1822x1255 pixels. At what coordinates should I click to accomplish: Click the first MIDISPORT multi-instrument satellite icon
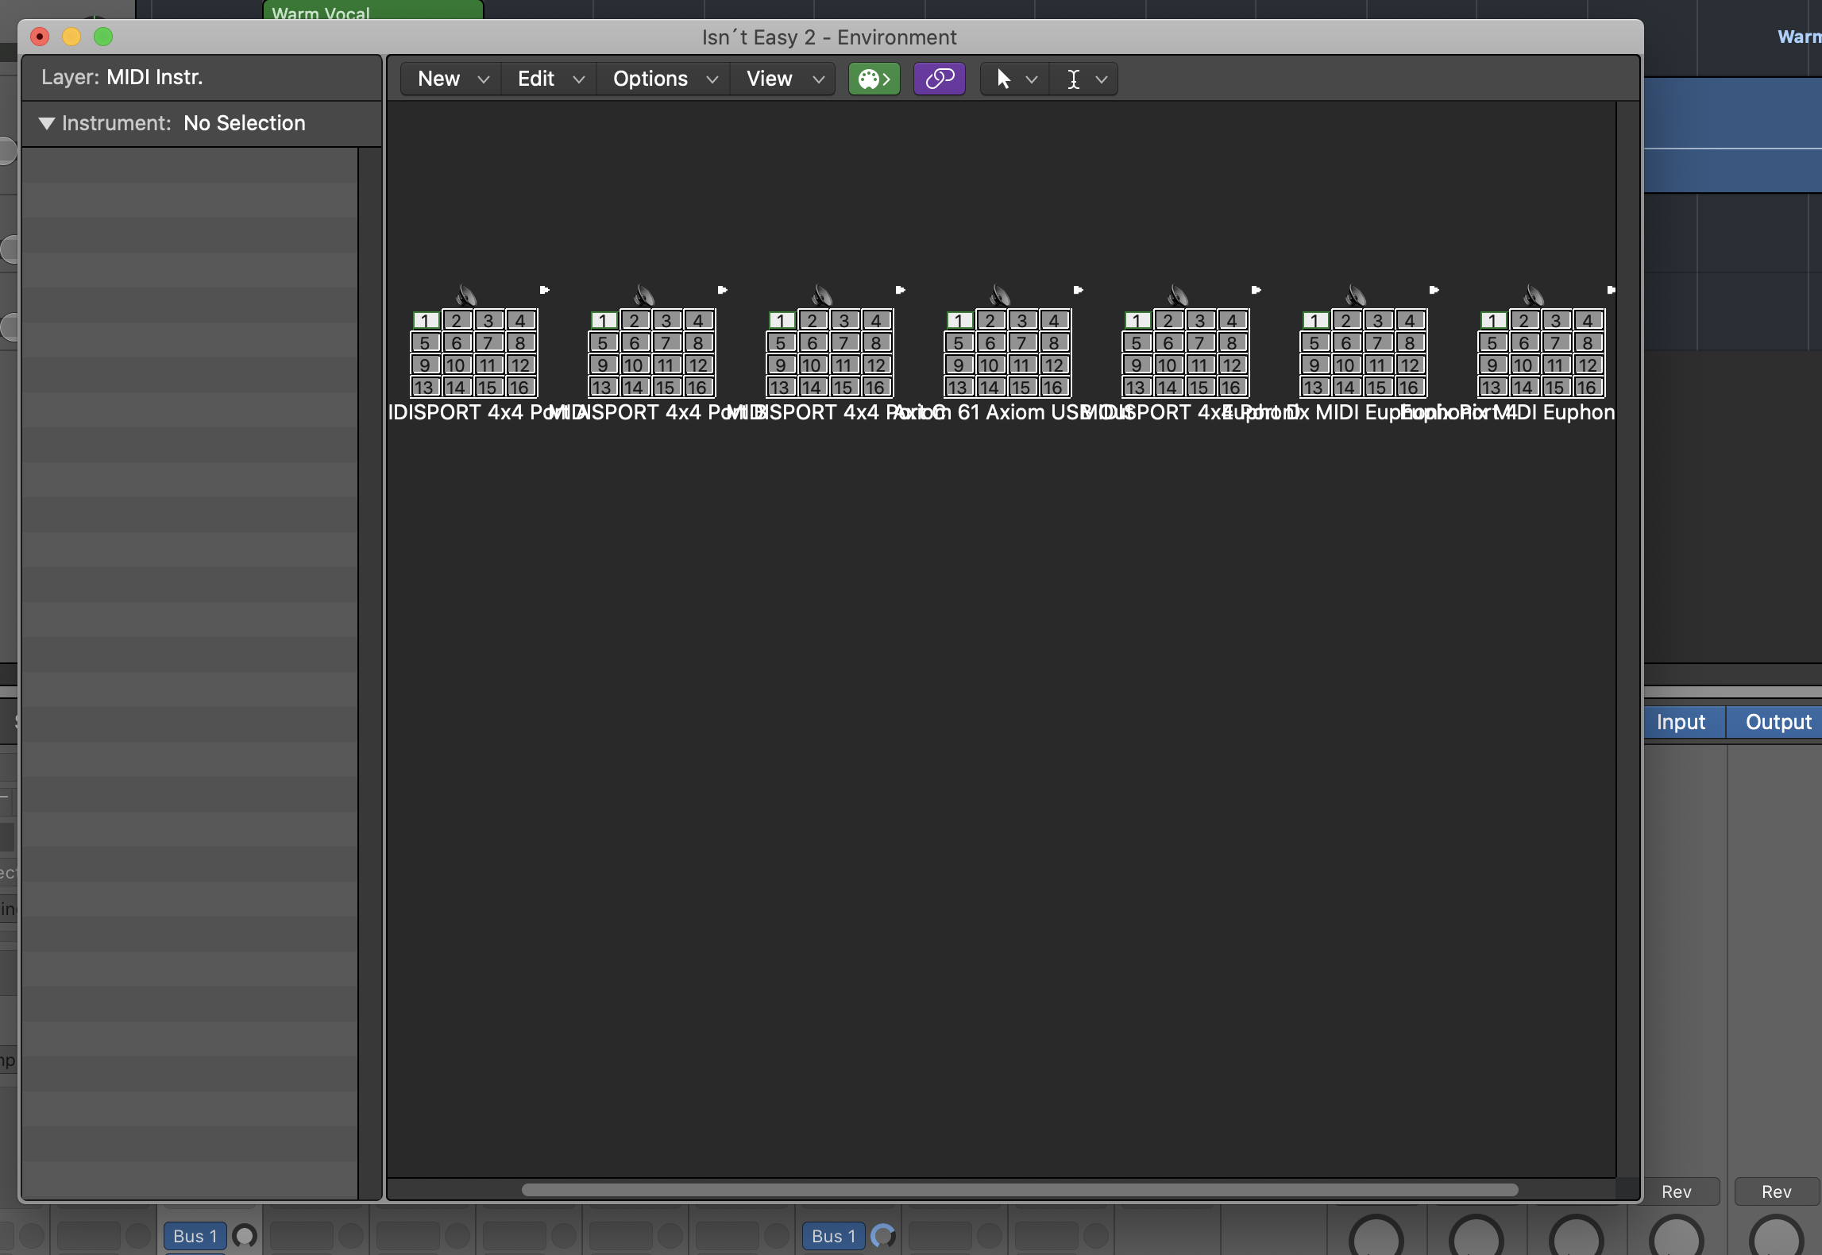467,296
